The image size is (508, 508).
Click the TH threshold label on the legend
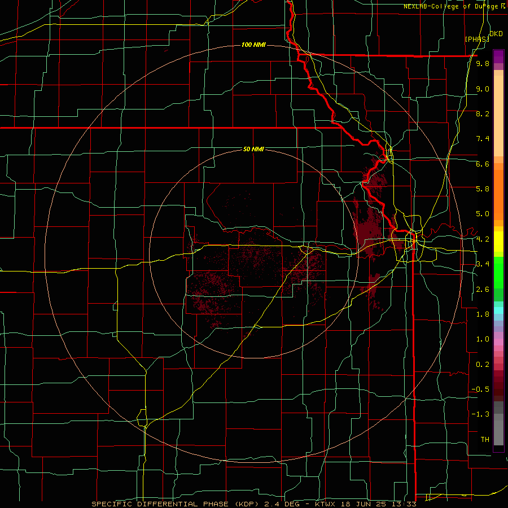pos(485,439)
